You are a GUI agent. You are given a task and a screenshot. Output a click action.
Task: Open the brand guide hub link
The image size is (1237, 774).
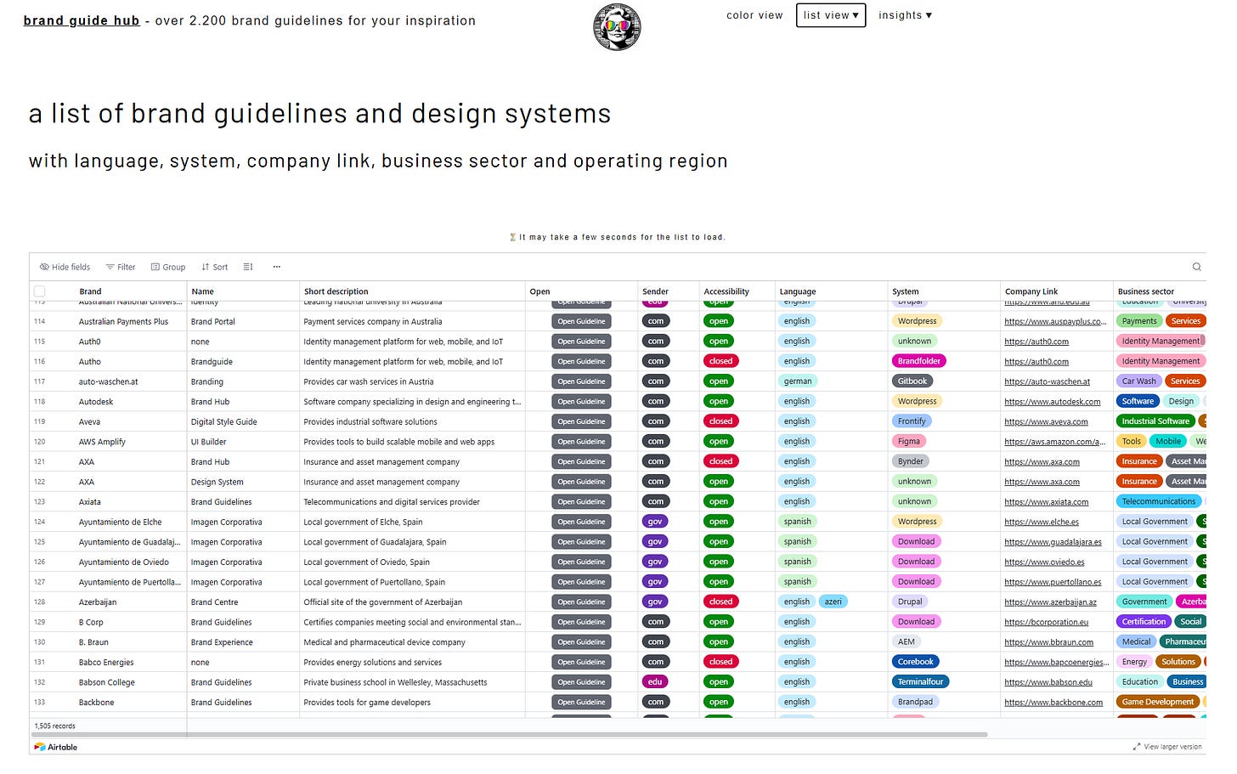82,20
